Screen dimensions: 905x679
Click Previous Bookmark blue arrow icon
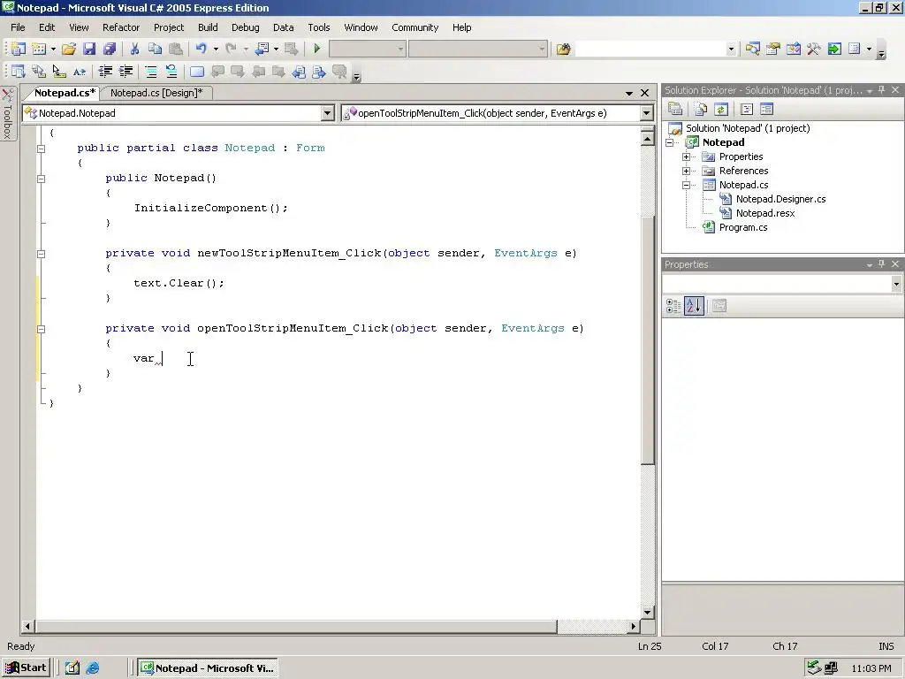tap(299, 72)
